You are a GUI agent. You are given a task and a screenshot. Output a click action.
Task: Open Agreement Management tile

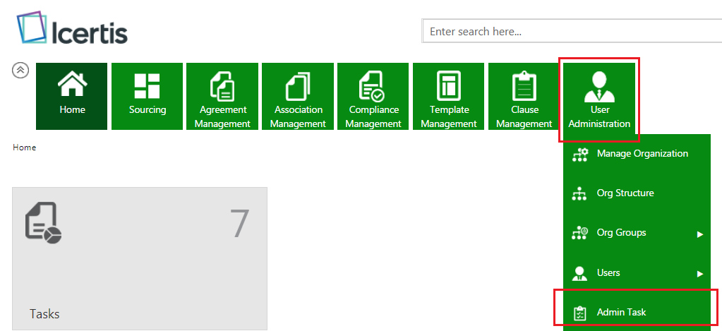click(x=222, y=96)
